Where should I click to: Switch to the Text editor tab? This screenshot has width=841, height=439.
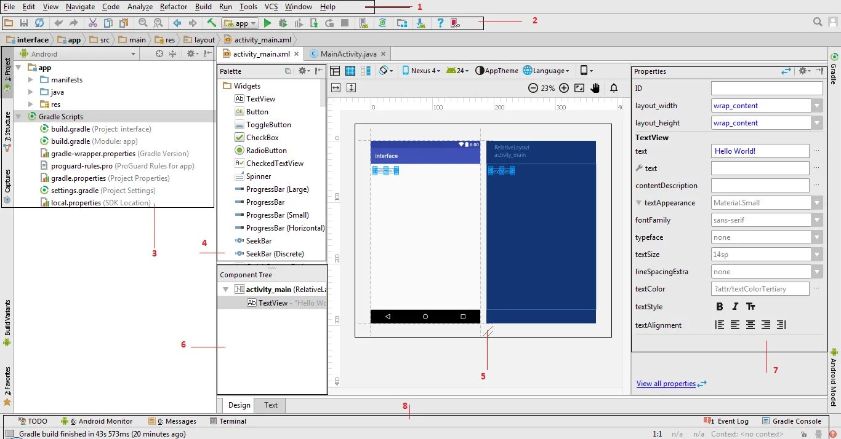coord(271,405)
